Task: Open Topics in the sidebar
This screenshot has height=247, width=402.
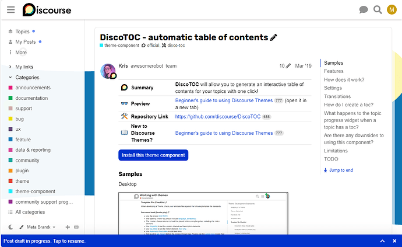Action: (22, 32)
